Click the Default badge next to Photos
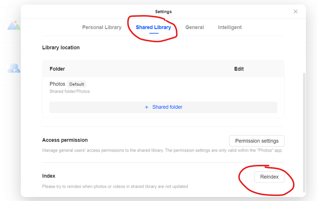Screen dimensions: 317x201 [77, 84]
